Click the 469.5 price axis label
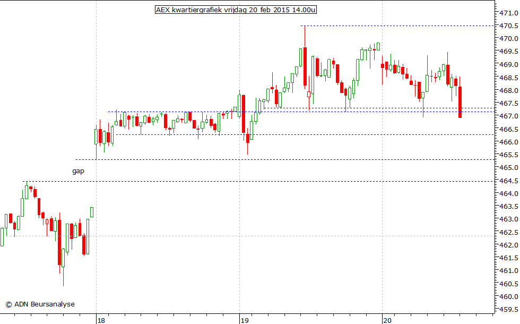 509,52
